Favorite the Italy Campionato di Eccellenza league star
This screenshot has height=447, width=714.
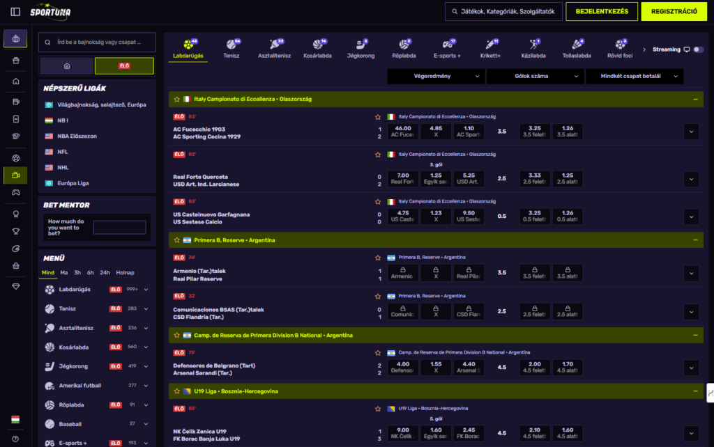pyautogui.click(x=177, y=100)
